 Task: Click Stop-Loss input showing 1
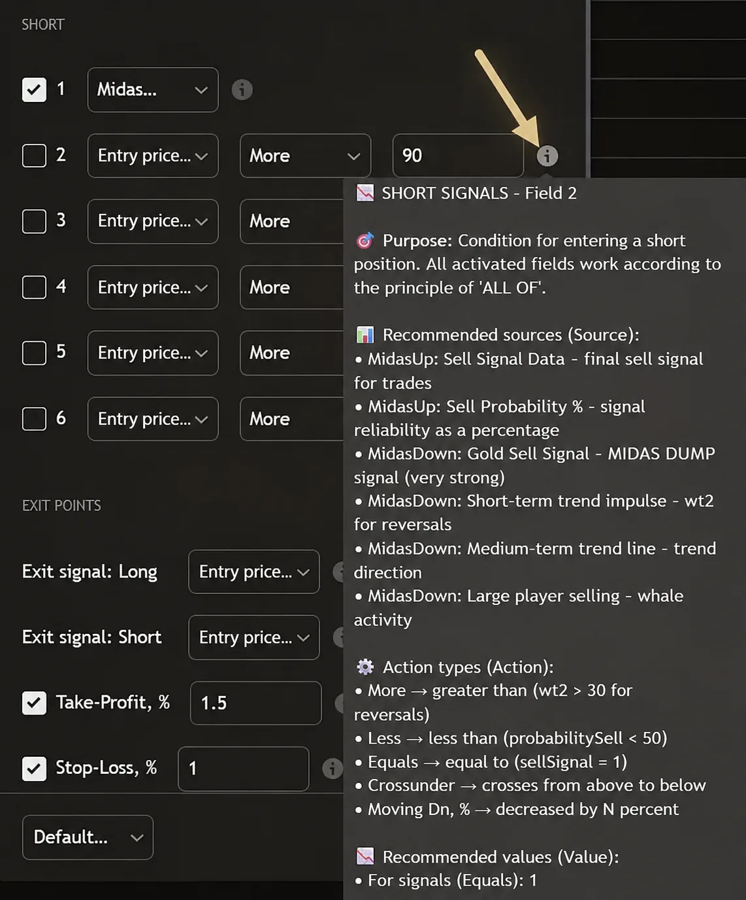coord(243,769)
